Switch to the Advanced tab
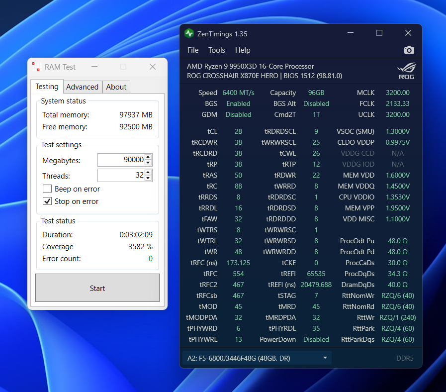This screenshot has height=392, width=446. pos(82,87)
